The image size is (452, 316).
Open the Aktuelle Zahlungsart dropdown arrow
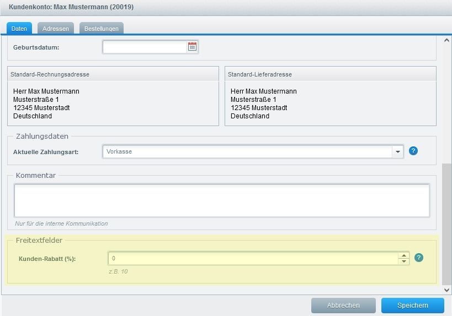point(398,151)
